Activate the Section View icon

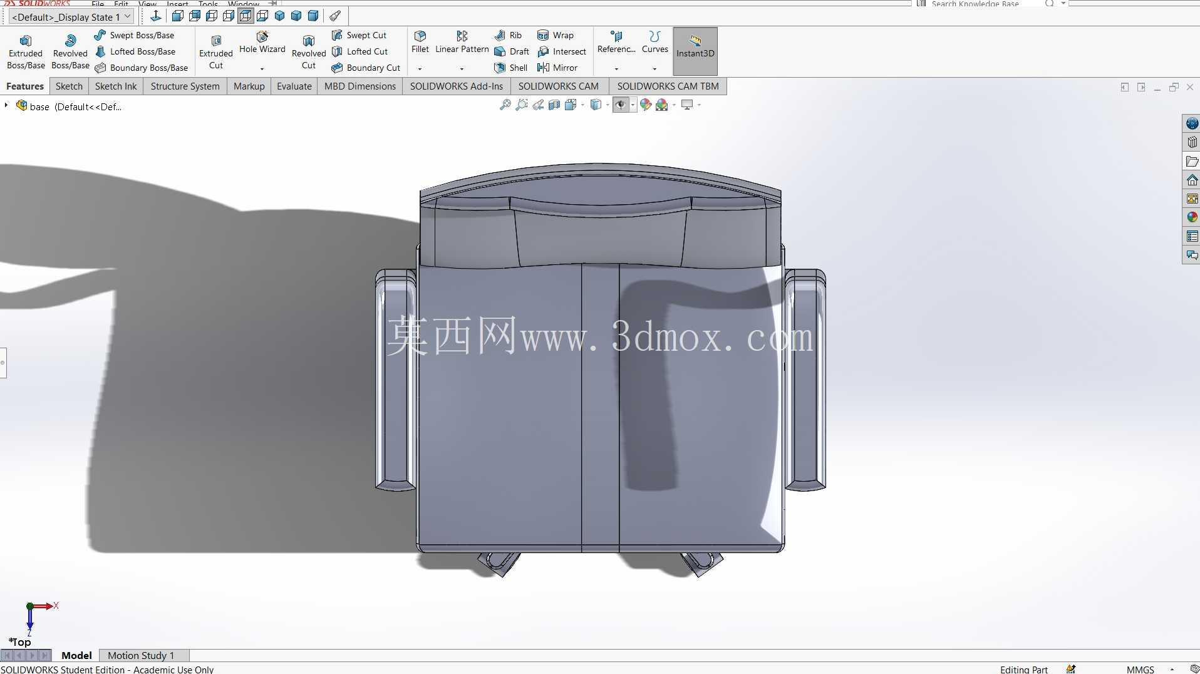point(554,105)
